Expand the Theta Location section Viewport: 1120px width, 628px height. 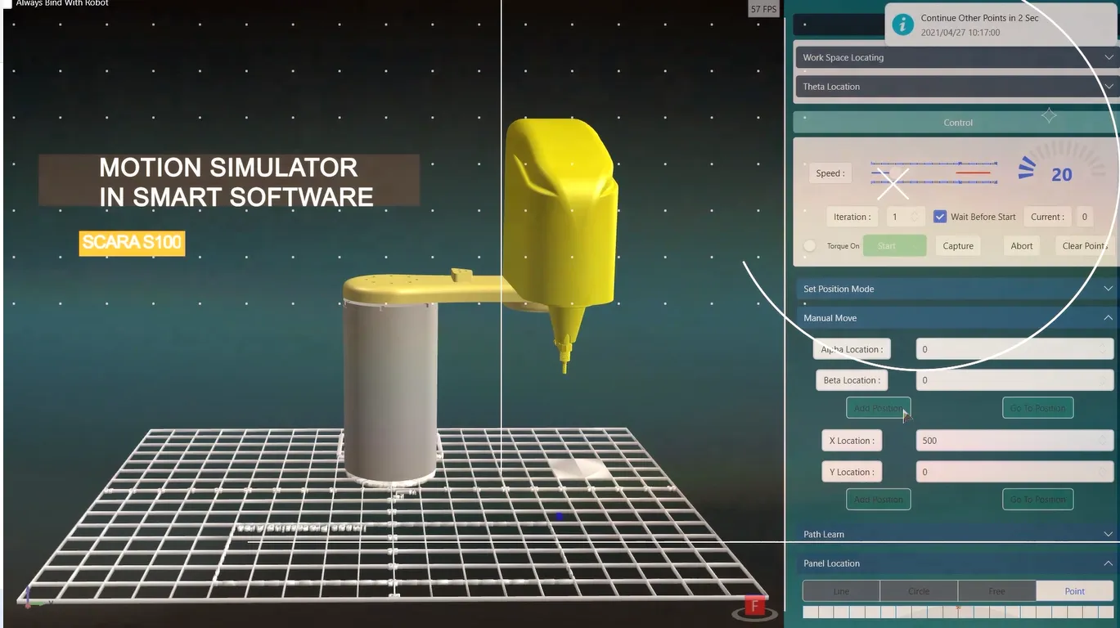click(x=955, y=87)
